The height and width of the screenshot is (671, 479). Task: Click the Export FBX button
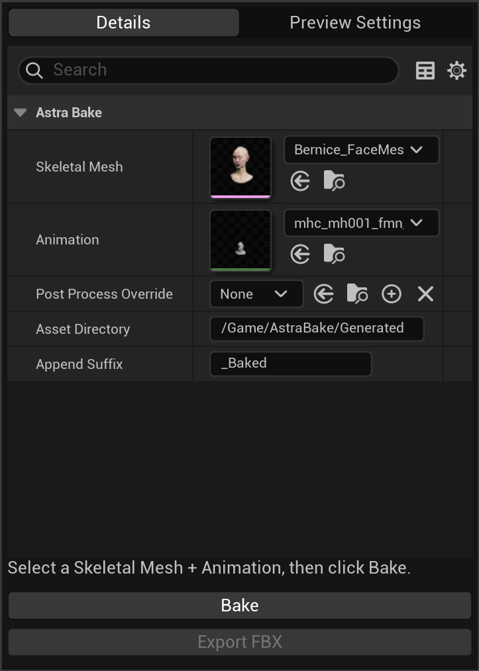tap(239, 642)
